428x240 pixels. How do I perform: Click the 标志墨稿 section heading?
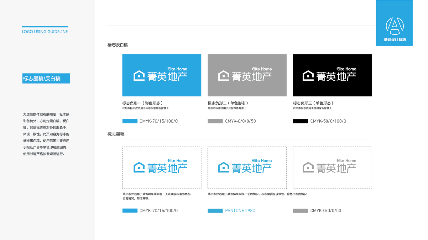coord(116,134)
